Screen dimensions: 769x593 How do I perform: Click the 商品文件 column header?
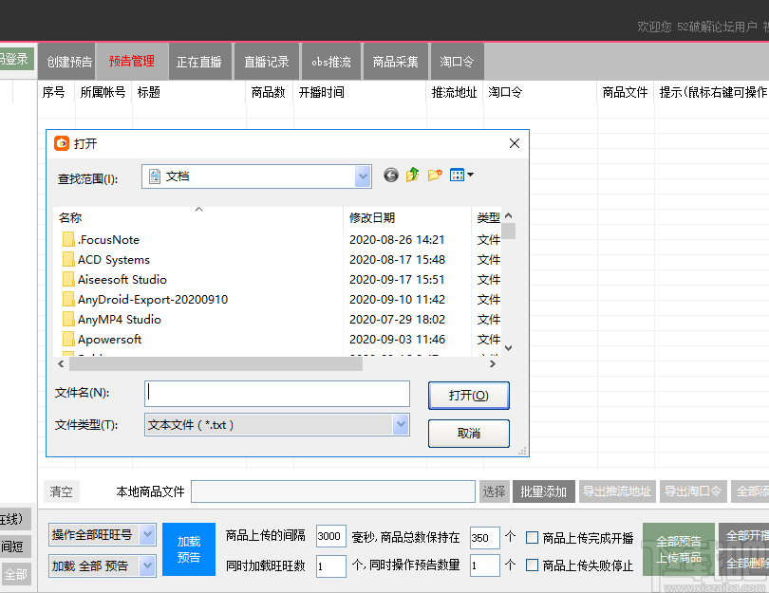point(626,92)
